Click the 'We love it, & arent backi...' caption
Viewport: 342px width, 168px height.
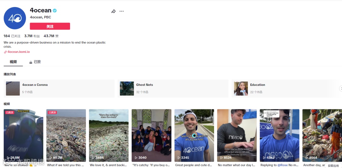coord(108,165)
